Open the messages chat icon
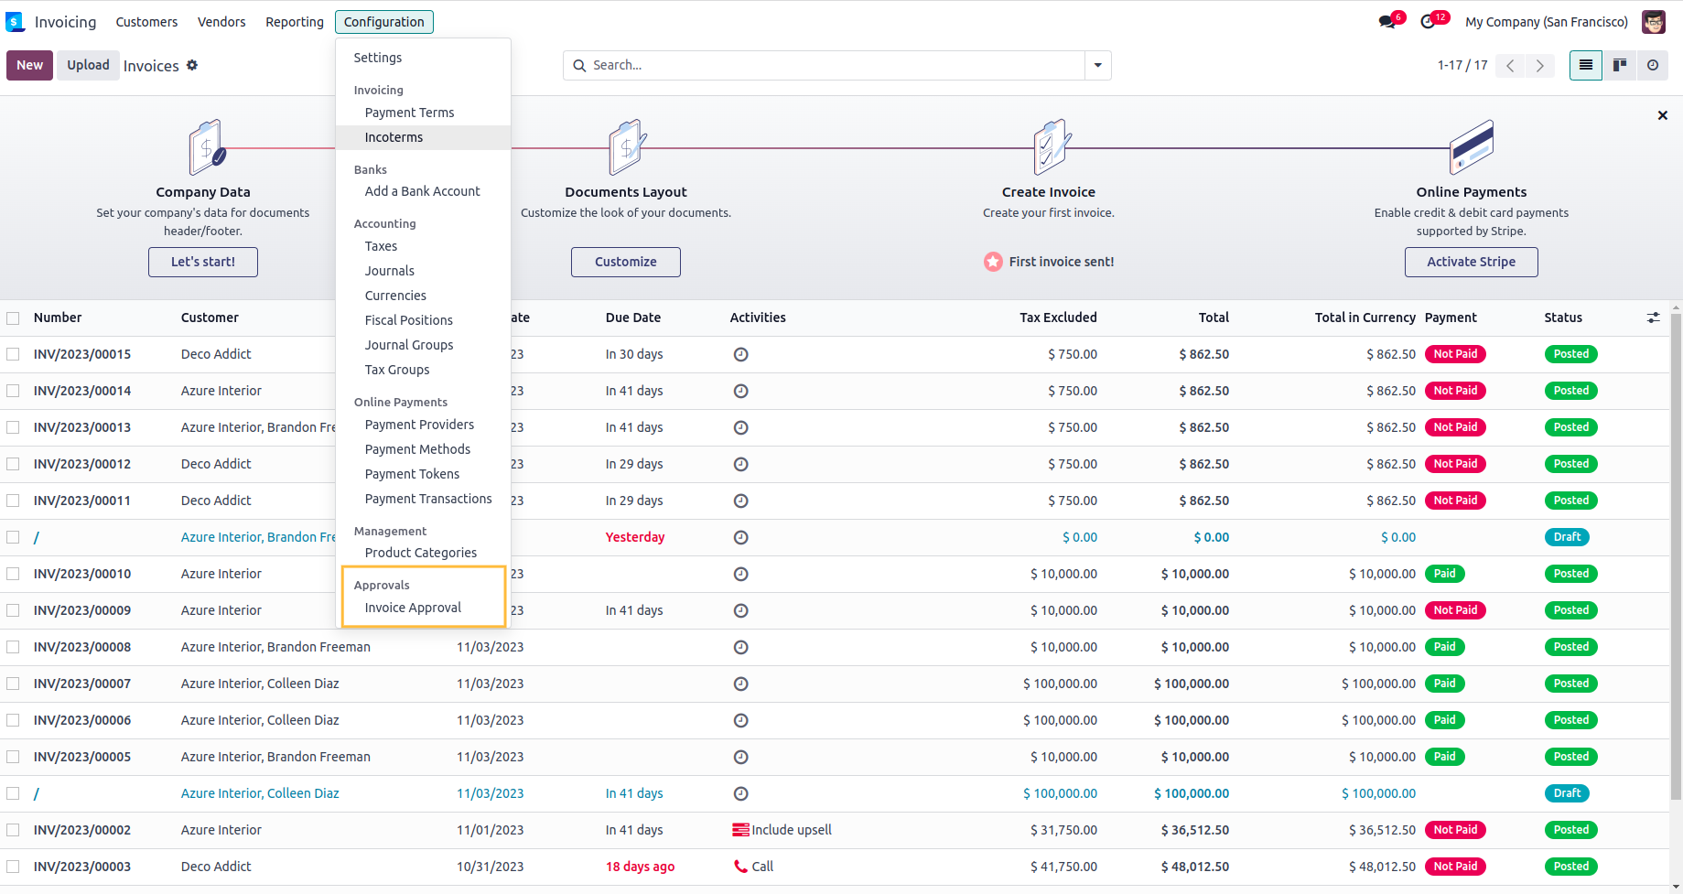 (1388, 22)
